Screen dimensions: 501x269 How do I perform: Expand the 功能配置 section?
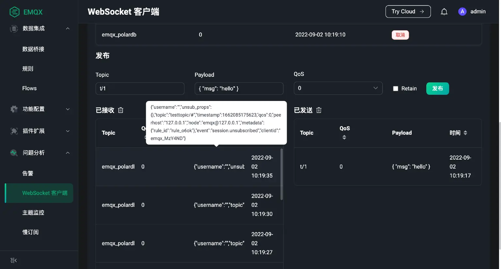68,109
